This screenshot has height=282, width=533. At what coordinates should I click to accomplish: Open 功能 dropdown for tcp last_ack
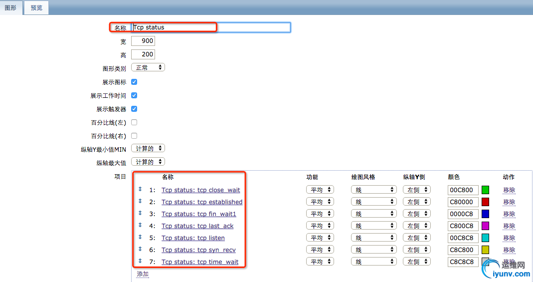[320, 226]
